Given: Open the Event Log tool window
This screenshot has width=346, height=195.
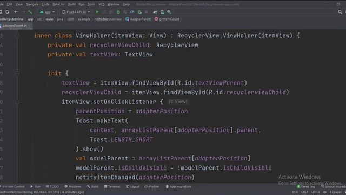Looking at the screenshot, I should [306, 187].
